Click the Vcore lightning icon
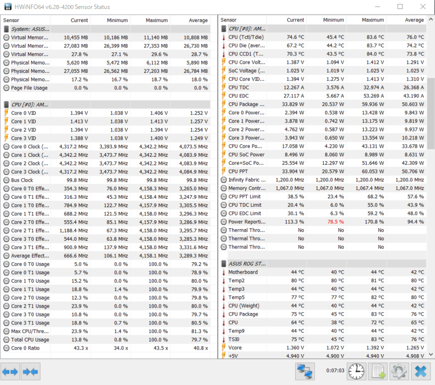This screenshot has height=385, width=435. point(224,348)
